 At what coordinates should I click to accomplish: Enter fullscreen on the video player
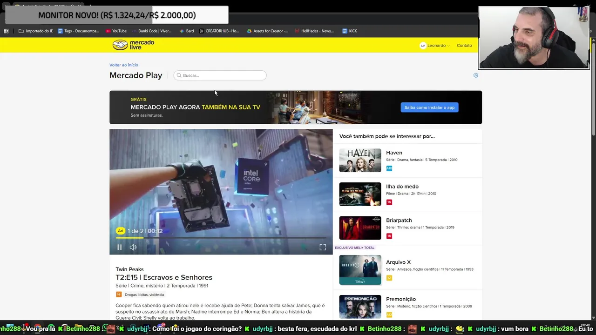323,248
